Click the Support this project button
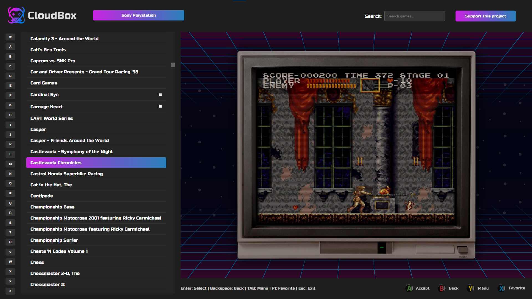532x299 pixels. [x=485, y=16]
